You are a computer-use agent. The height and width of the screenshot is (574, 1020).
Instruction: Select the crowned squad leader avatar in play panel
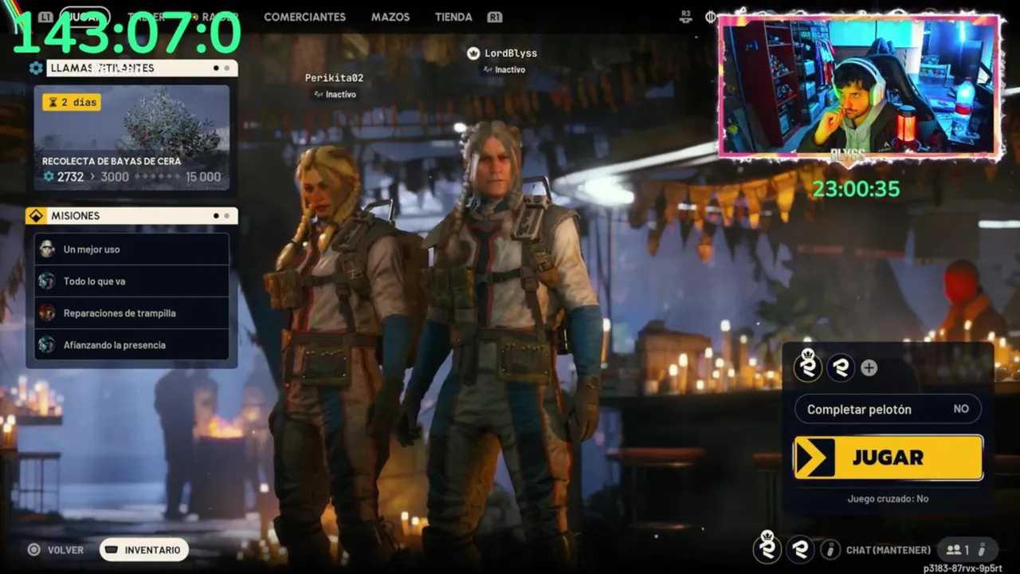[808, 365]
